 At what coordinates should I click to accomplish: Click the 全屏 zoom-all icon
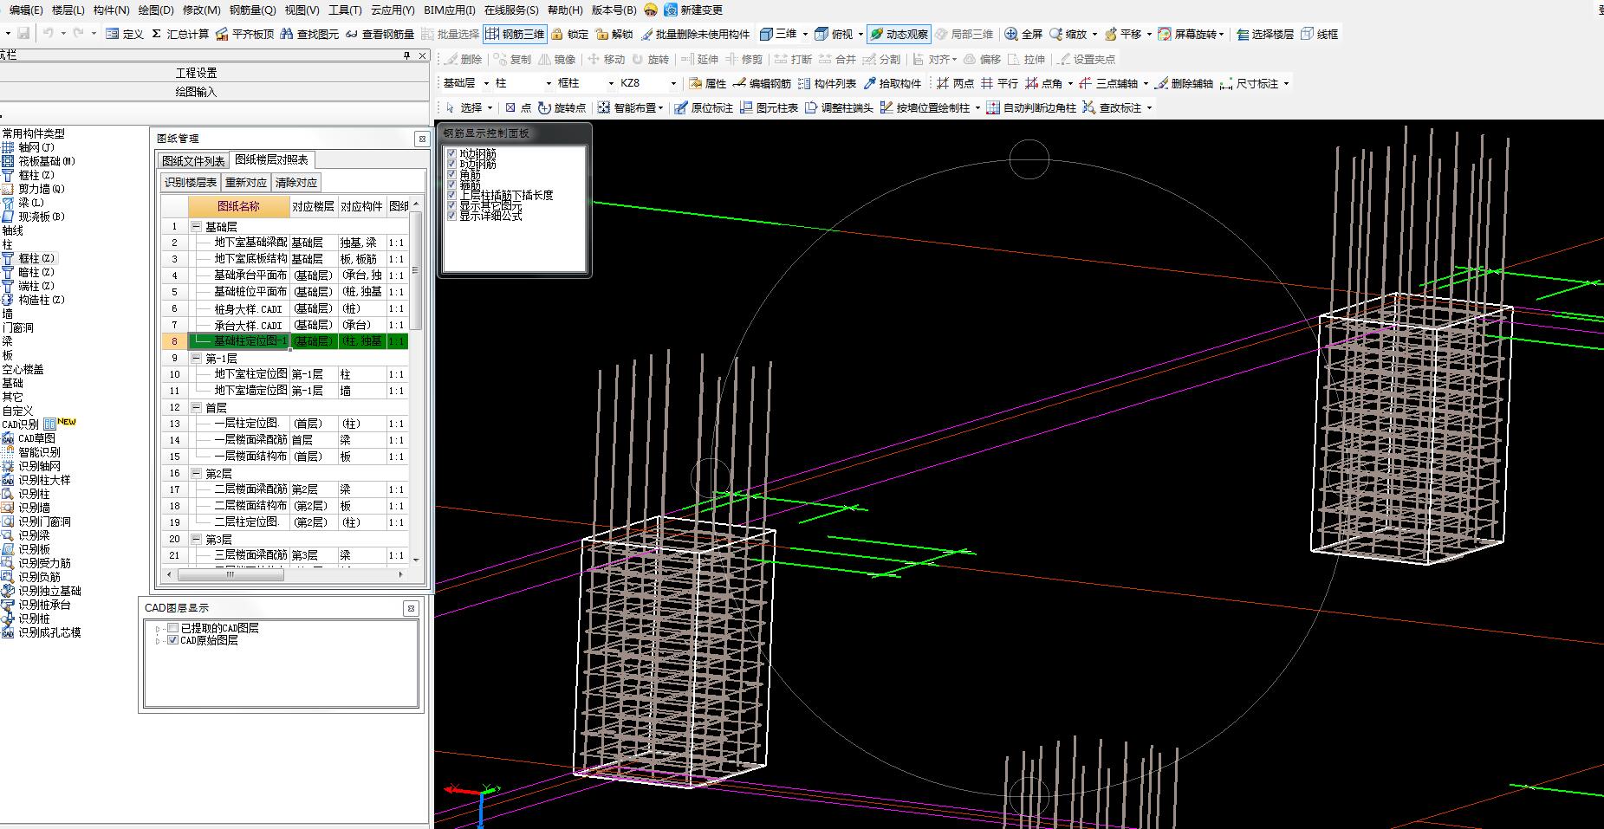click(1011, 34)
